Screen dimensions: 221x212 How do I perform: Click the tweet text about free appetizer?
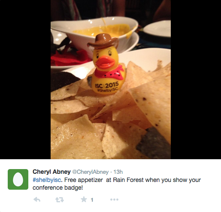117,184
